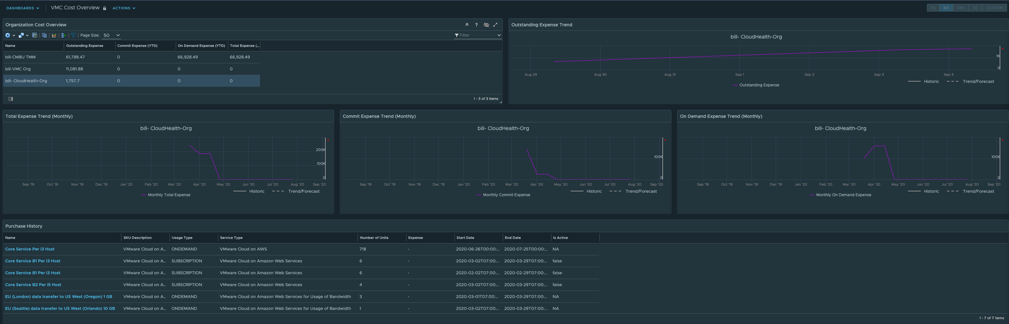
Task: Open Core Service B2 Per i5 Host link
Action: (33, 285)
